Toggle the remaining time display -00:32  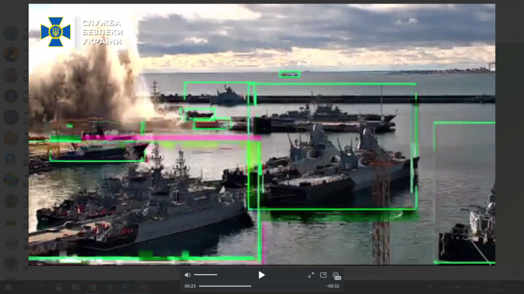click(333, 286)
